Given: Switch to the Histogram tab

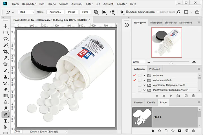Looking at the screenshot, I should (156, 22).
